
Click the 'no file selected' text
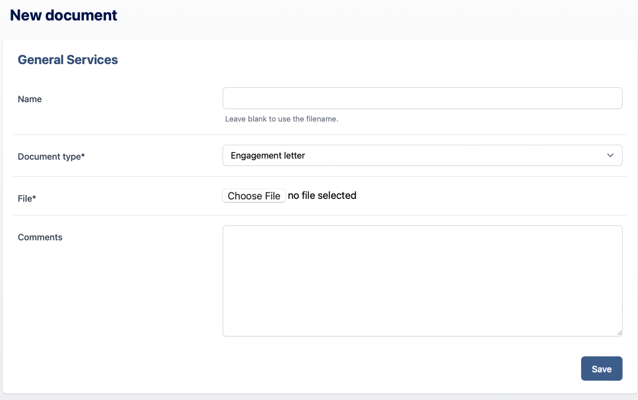click(x=322, y=196)
